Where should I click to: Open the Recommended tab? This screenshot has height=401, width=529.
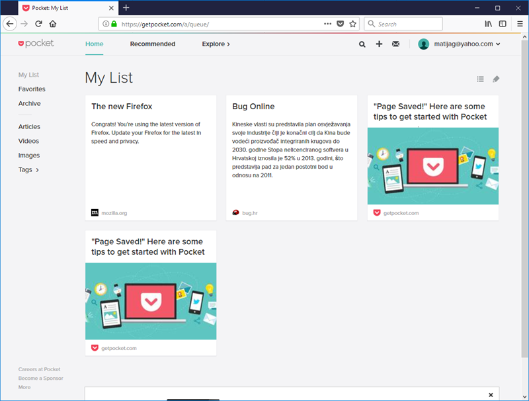(x=153, y=44)
